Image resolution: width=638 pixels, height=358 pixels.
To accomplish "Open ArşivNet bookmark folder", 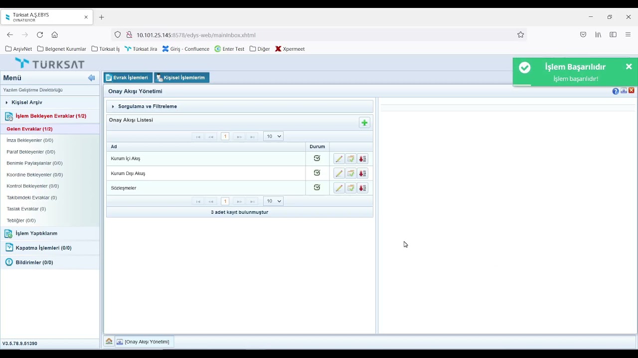I will pos(18,49).
